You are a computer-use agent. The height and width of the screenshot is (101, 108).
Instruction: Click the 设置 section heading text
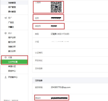click(10, 58)
